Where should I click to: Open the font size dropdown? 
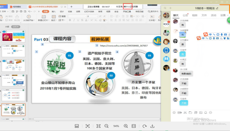coord(97,16)
